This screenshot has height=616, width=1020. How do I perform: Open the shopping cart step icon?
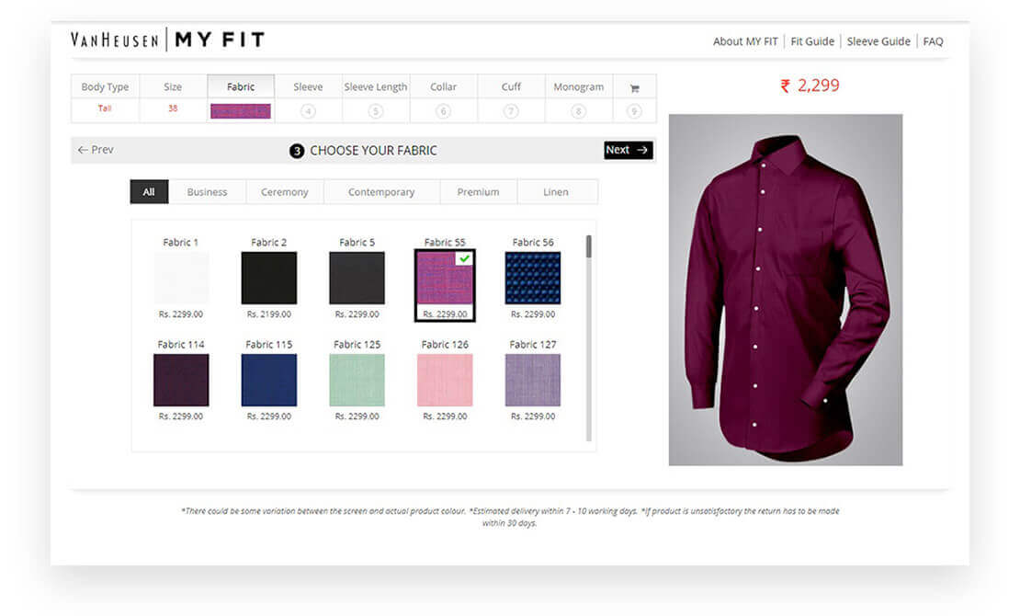click(x=634, y=88)
